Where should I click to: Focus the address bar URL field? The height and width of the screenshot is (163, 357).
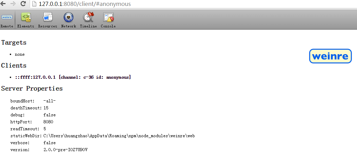[x=139, y=4]
